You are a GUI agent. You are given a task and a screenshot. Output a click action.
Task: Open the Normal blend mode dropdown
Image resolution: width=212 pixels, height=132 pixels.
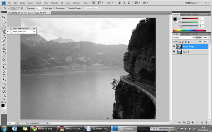click(x=183, y=38)
